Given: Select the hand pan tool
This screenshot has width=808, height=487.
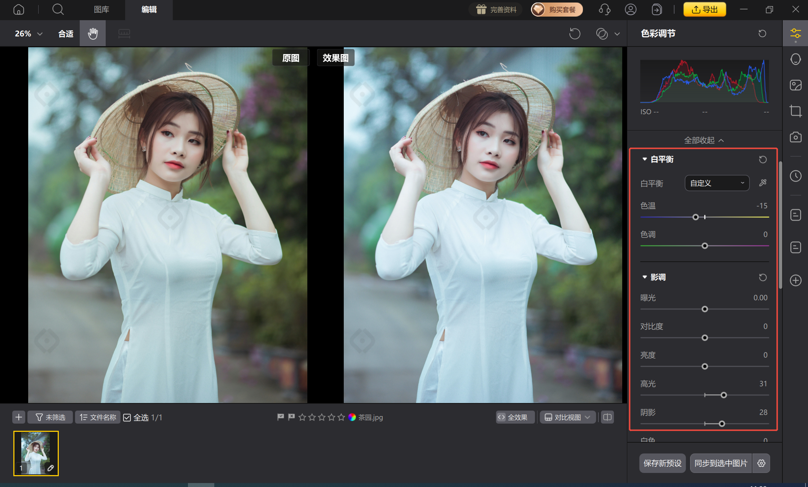Looking at the screenshot, I should point(93,34).
